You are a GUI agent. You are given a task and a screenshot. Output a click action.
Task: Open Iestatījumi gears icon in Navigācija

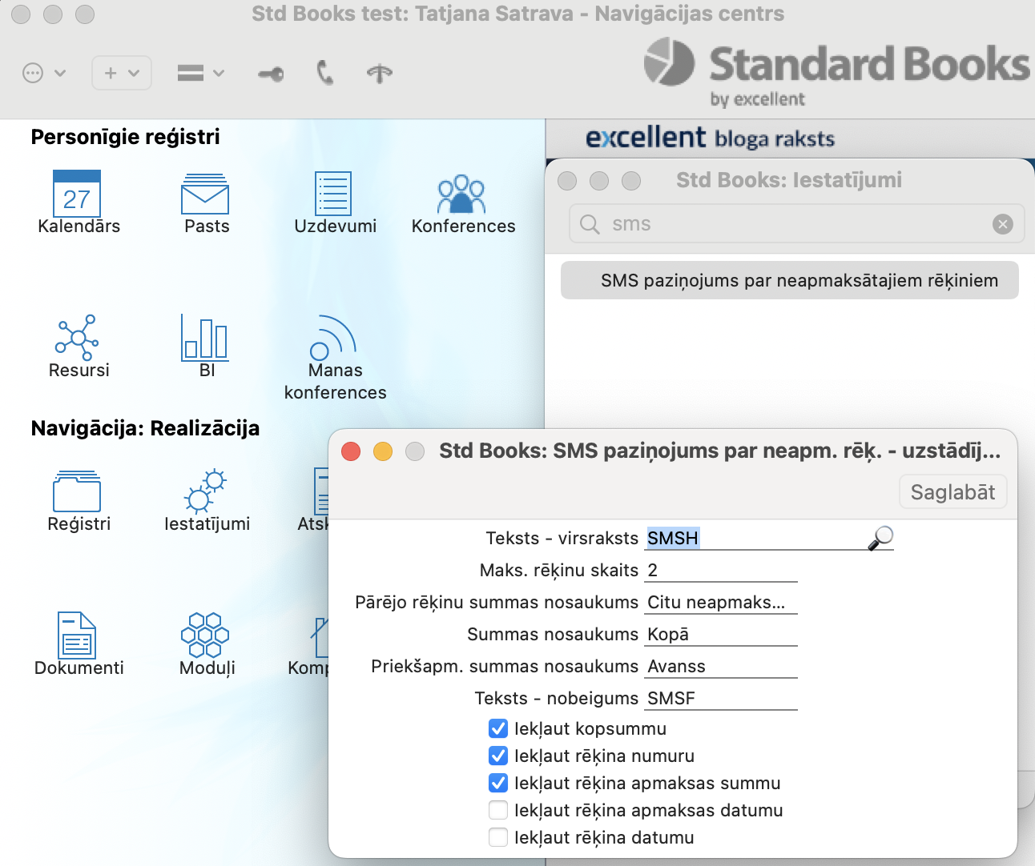[x=205, y=490]
